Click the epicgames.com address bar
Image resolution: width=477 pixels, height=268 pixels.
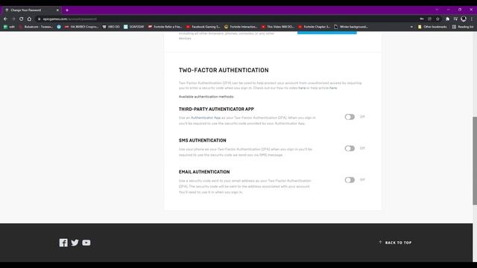225,19
